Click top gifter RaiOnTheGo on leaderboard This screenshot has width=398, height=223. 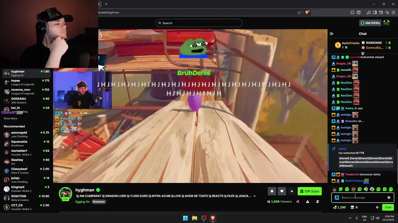coord(350,43)
